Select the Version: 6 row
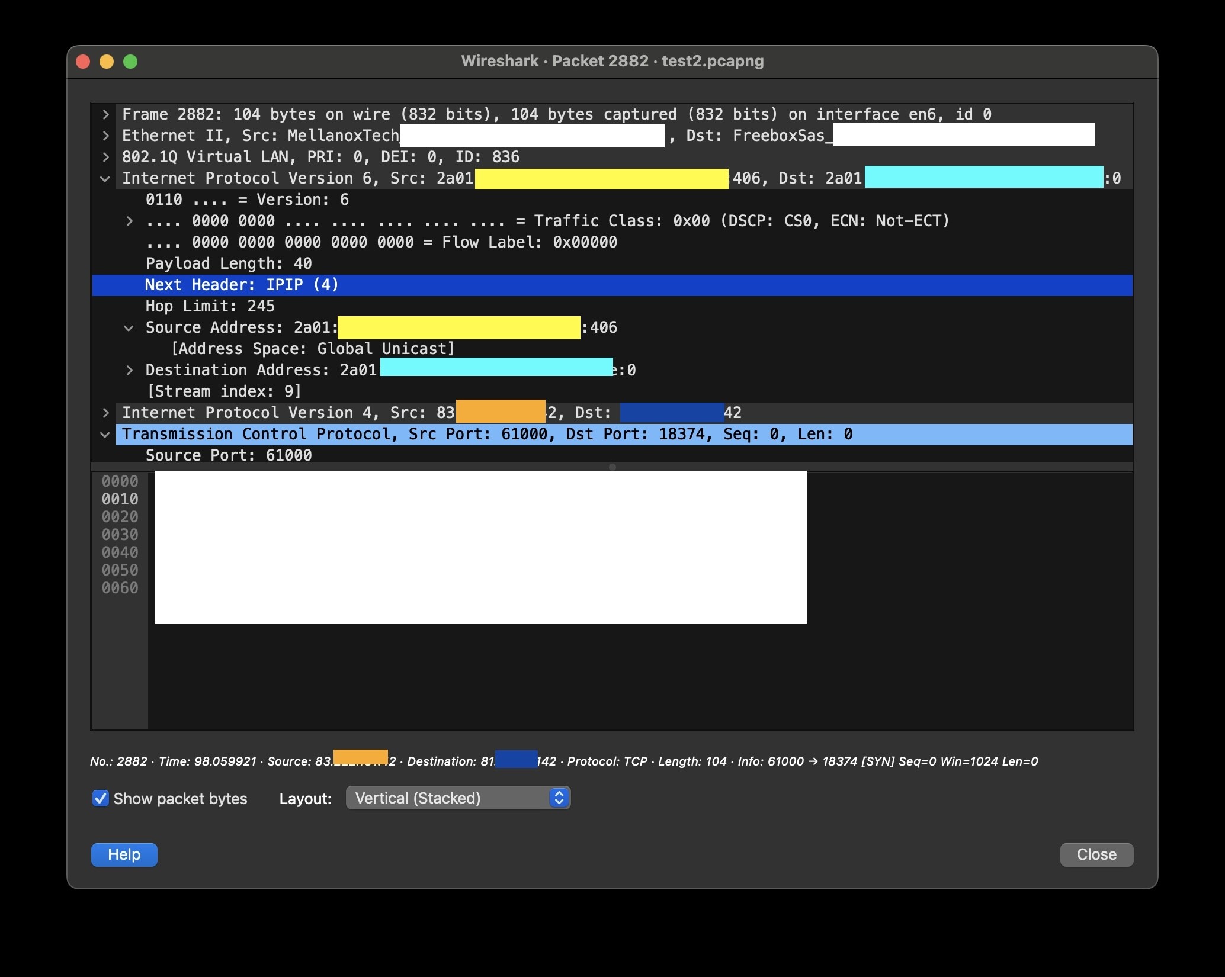Screen dimensions: 1225x977 point(612,200)
